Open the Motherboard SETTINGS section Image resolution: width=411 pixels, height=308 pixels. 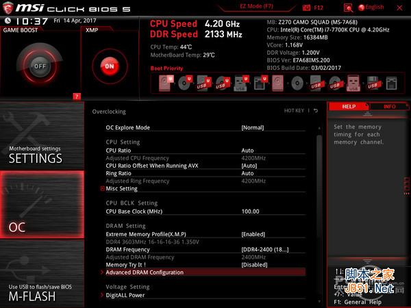[42, 136]
